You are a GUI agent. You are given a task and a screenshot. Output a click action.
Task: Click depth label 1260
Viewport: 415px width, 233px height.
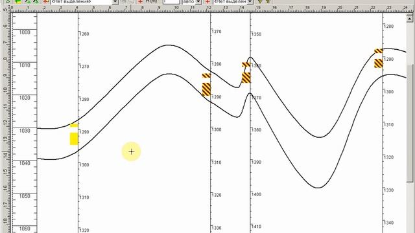[84, 34]
